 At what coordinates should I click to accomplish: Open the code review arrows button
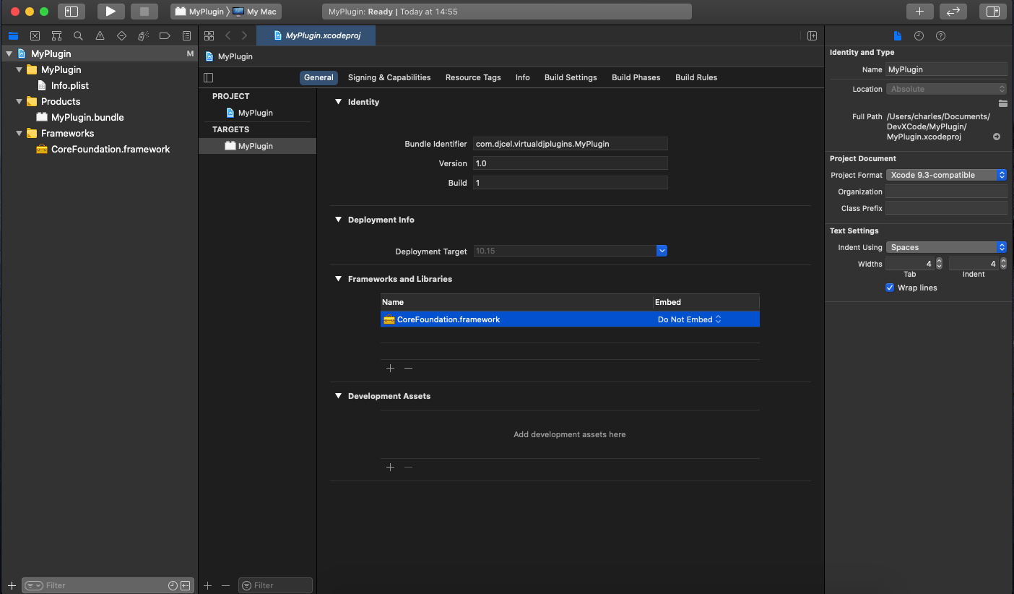953,12
